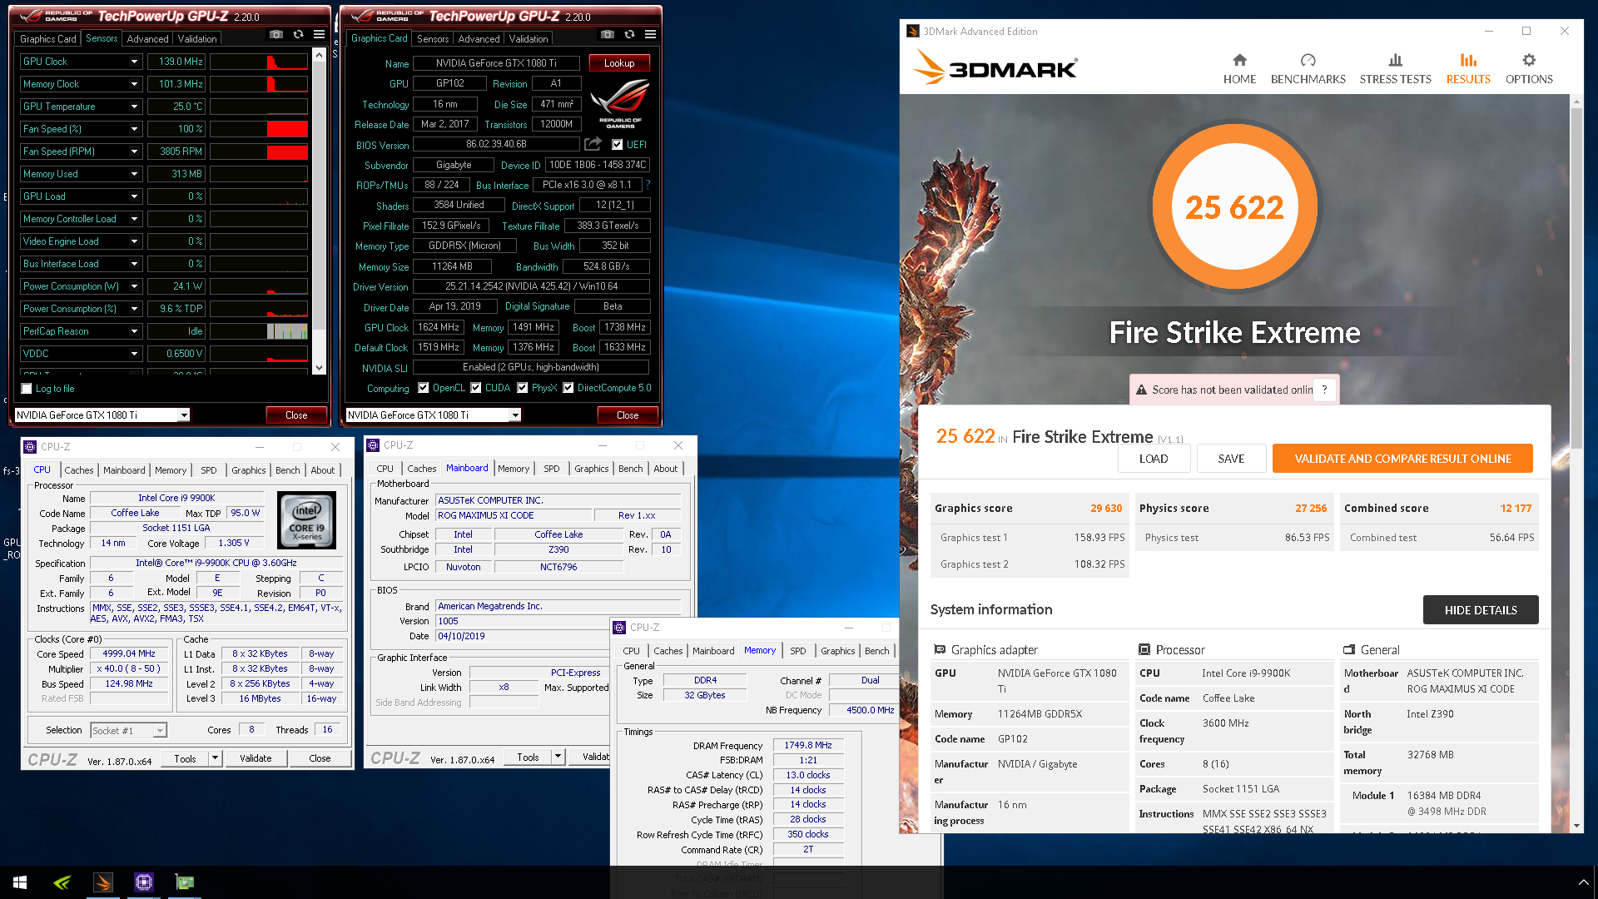Toggle the DirectCompute 5.0 checkbox

568,388
